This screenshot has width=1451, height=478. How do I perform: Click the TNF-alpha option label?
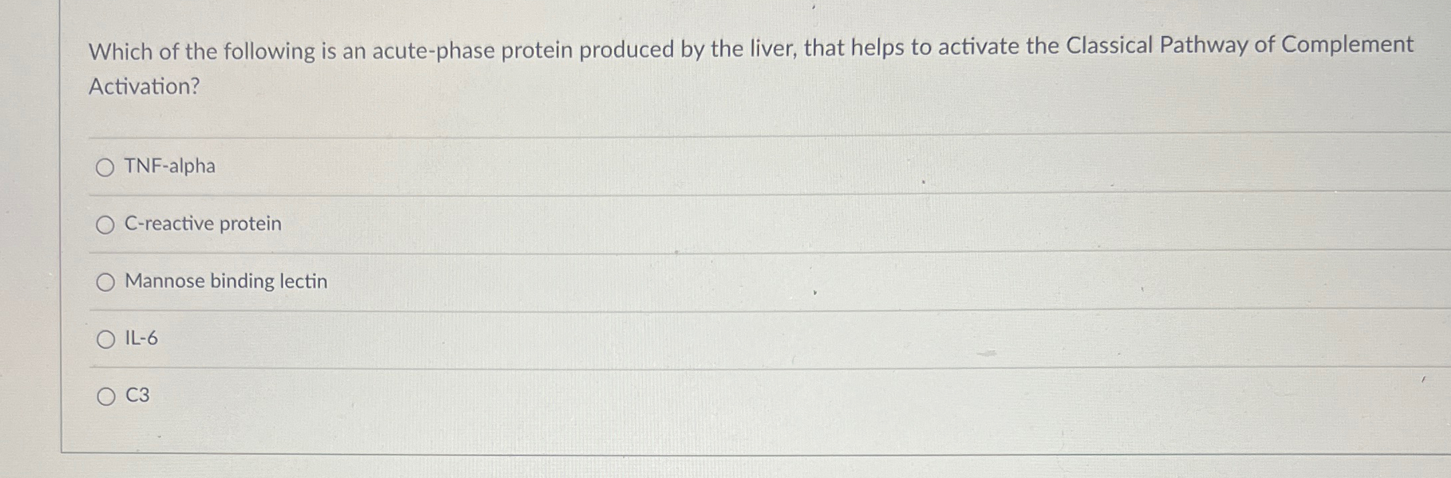click(x=169, y=166)
